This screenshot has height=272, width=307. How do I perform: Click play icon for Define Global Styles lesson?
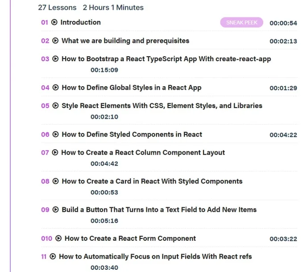coord(56,88)
